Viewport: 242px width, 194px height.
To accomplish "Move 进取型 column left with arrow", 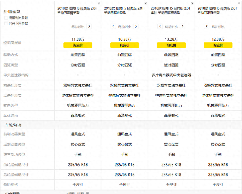I will (x=113, y=26).
